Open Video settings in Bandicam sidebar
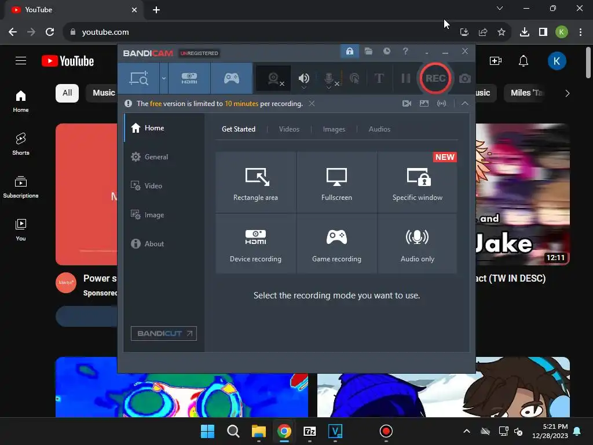The width and height of the screenshot is (593, 445). coord(164,186)
